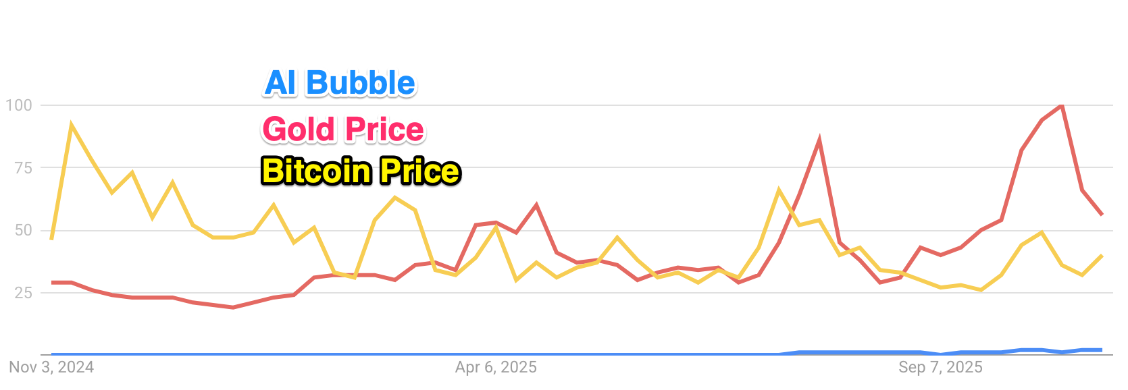The height and width of the screenshot is (390, 1128).
Task: Click the red line's lowest dip point
Action: click(x=233, y=307)
